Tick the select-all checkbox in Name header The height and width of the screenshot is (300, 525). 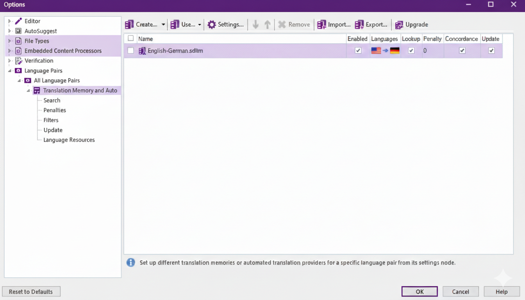[131, 38]
